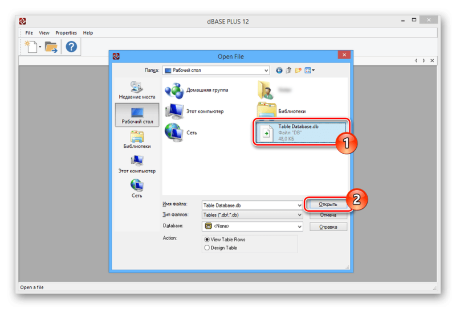Maximize the dBASE PLUS 12 window
Screen dimensions: 456x309
(414, 20)
